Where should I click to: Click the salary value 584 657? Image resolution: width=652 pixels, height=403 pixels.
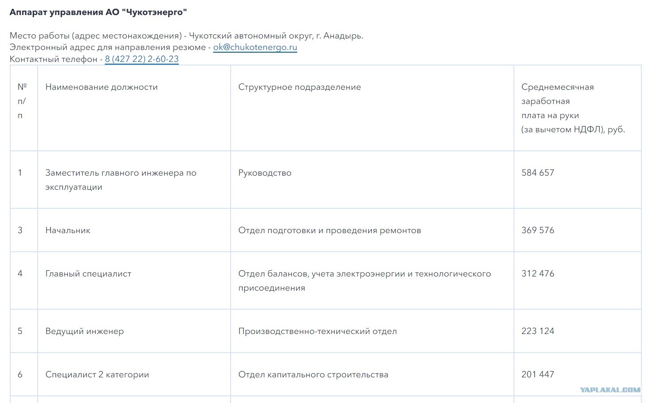point(537,173)
